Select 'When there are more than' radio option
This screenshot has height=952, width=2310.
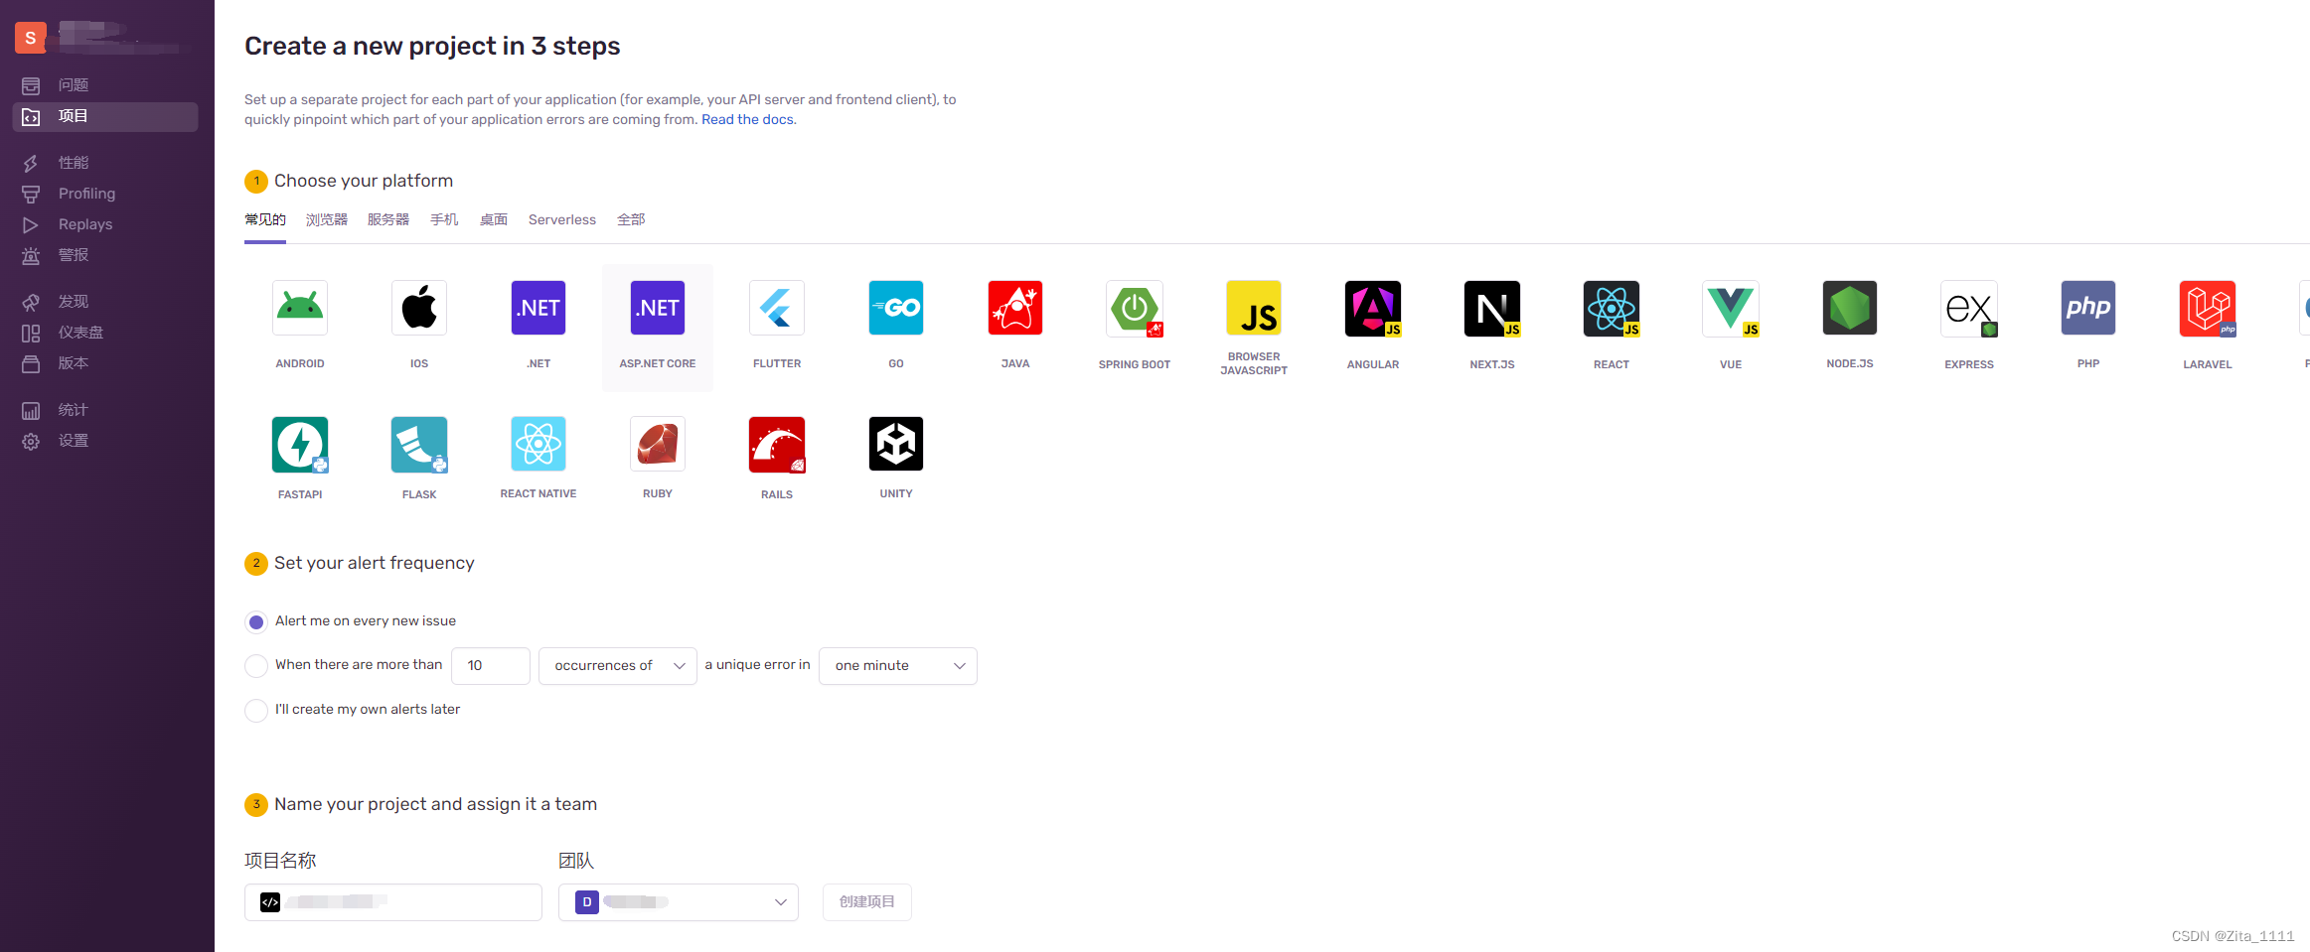click(256, 665)
